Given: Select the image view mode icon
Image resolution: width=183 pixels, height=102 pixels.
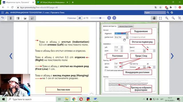Looking at the screenshot, I should pyautogui.click(x=25, y=18).
